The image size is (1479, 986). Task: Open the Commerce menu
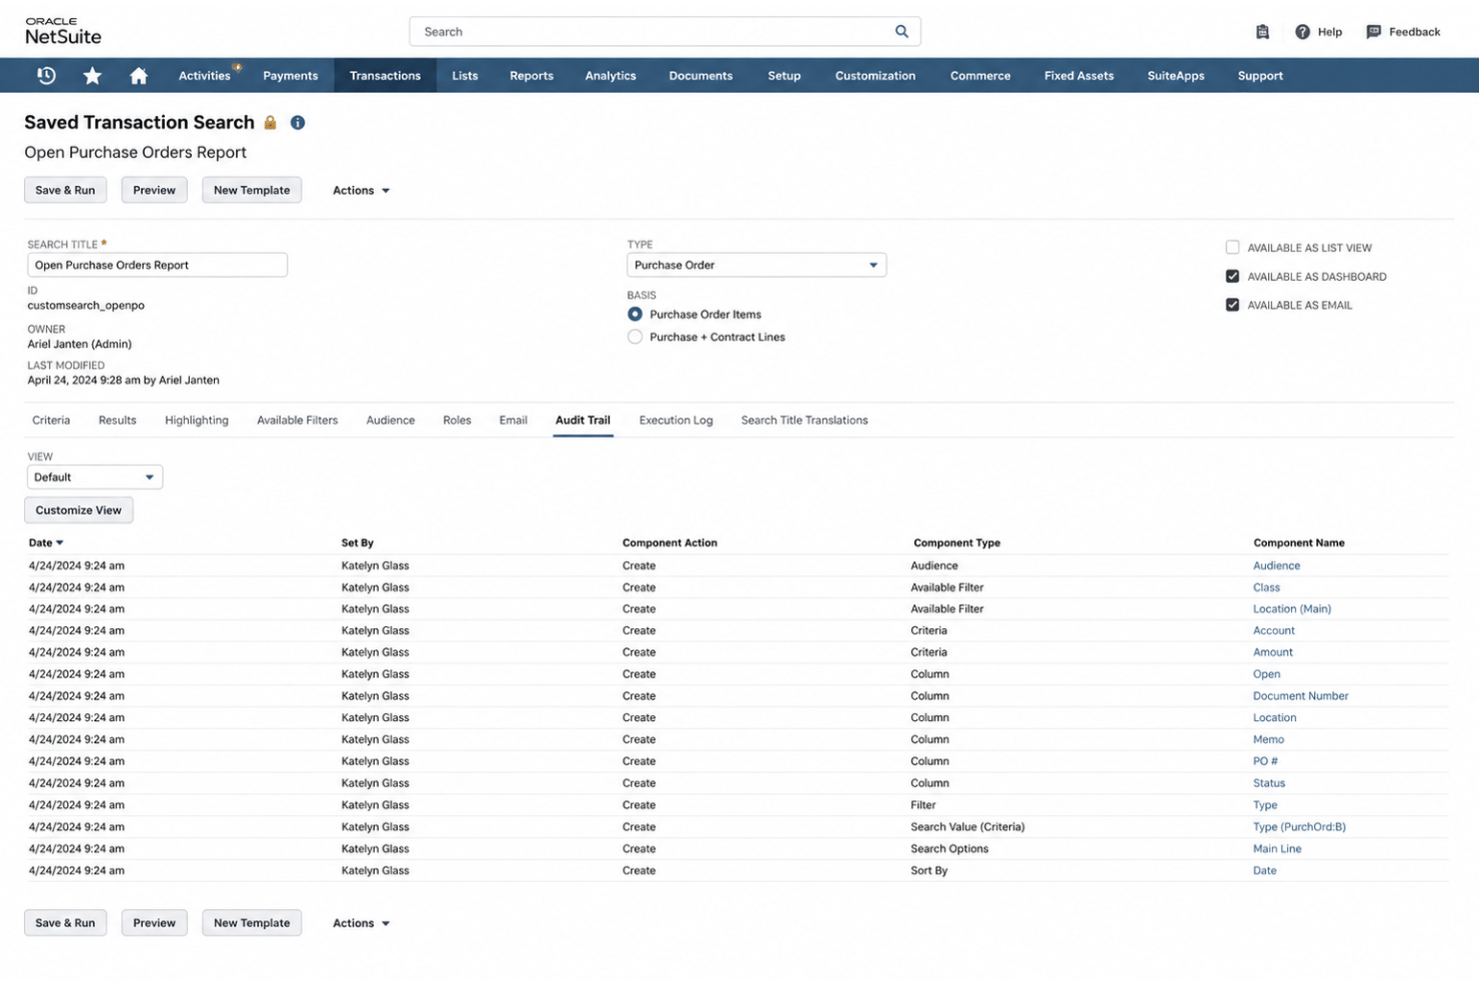pos(980,75)
